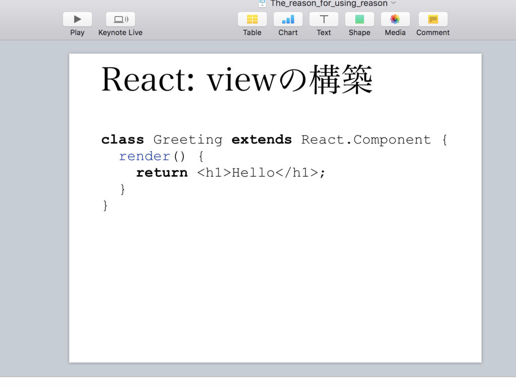Add a Text box

324,20
